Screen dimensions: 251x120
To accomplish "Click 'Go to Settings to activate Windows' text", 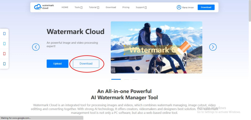I will click(x=219, y=112).
